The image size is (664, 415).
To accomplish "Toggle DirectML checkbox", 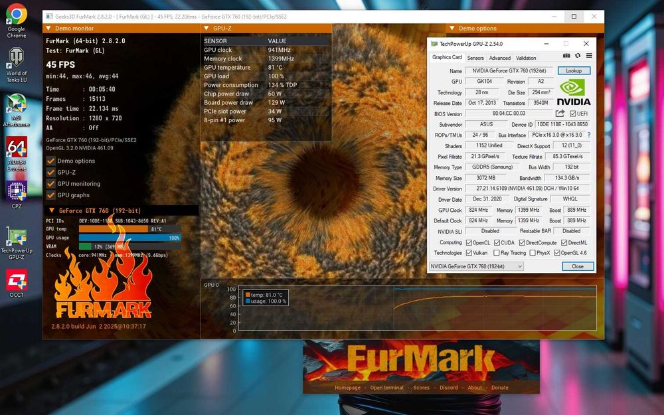I will [x=564, y=242].
